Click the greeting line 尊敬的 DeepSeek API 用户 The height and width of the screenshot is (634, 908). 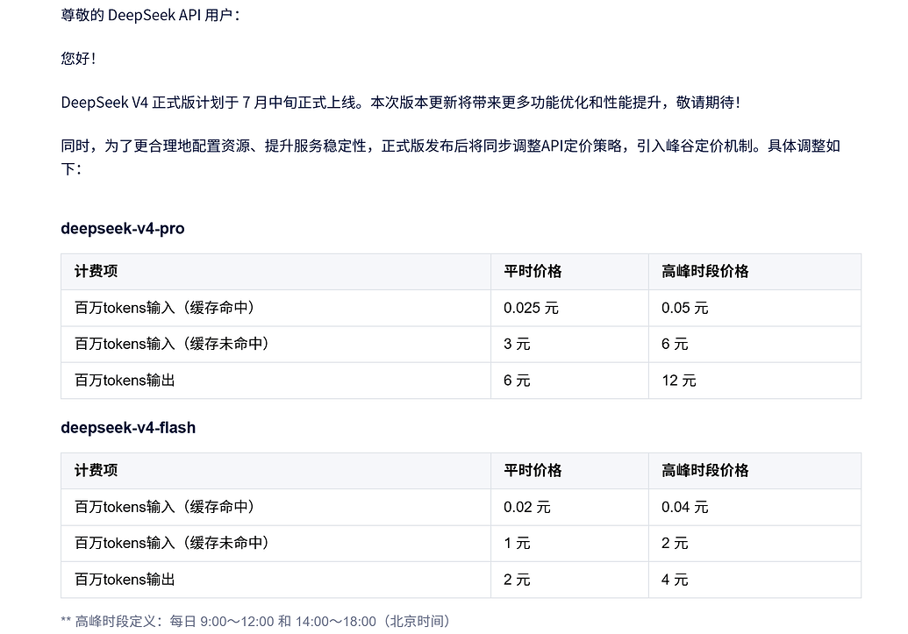coord(151,15)
